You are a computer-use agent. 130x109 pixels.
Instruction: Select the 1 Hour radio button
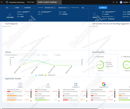click(x=43, y=55)
